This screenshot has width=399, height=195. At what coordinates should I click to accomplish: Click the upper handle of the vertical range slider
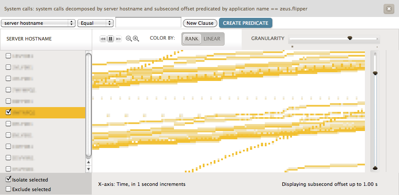coord(375,73)
